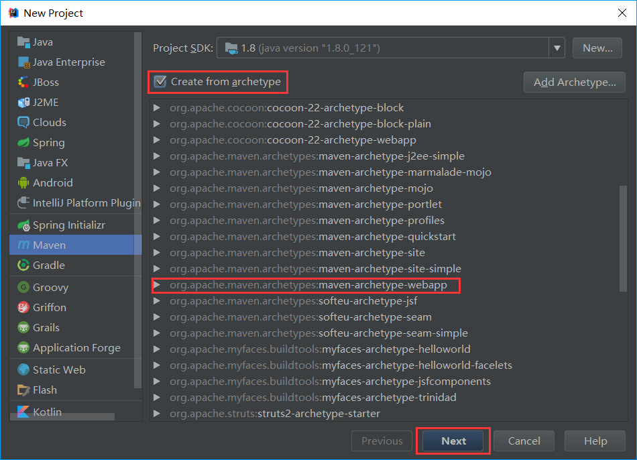
Task: Click the IntelliJ logo in title bar
Action: click(13, 13)
